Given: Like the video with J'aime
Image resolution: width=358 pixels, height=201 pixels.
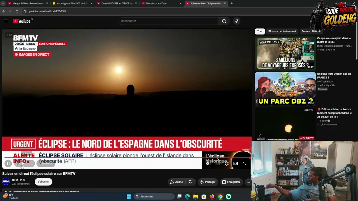Looking at the screenshot, I should tap(176, 182).
